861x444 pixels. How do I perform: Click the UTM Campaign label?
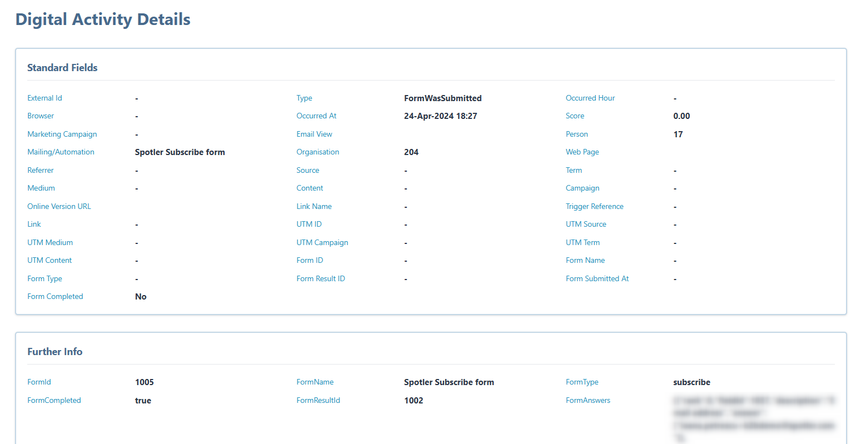(x=322, y=242)
